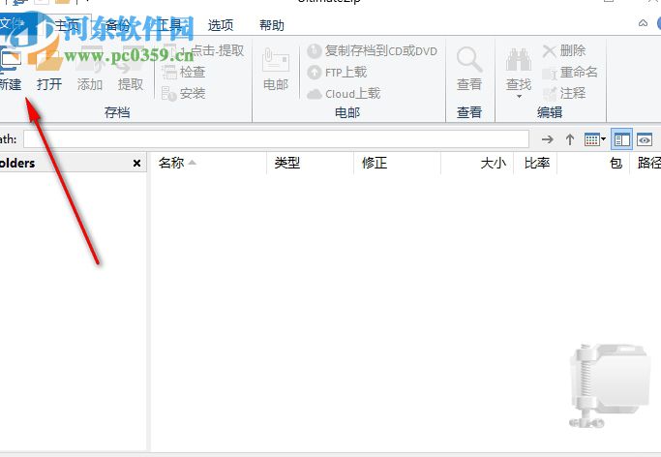This screenshot has width=661, height=457.
Task: Toggle the preview eye button
Action: pos(645,139)
